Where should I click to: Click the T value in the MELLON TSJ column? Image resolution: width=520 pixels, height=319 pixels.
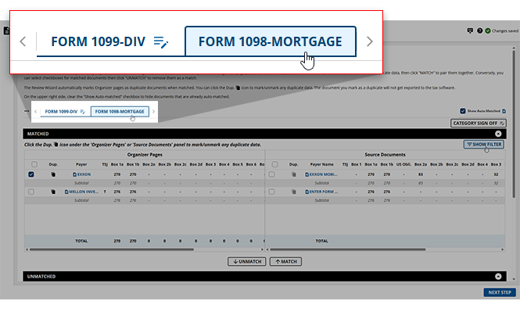click(105, 192)
